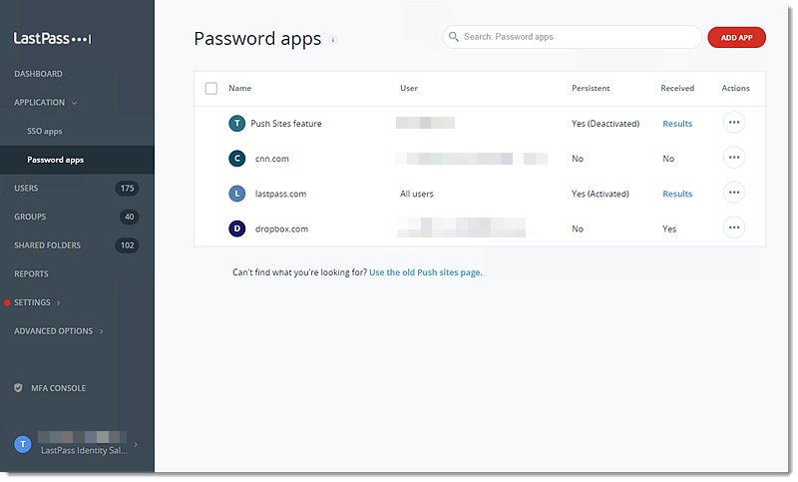Click the T avatar of Push Sites feature

[x=236, y=123]
